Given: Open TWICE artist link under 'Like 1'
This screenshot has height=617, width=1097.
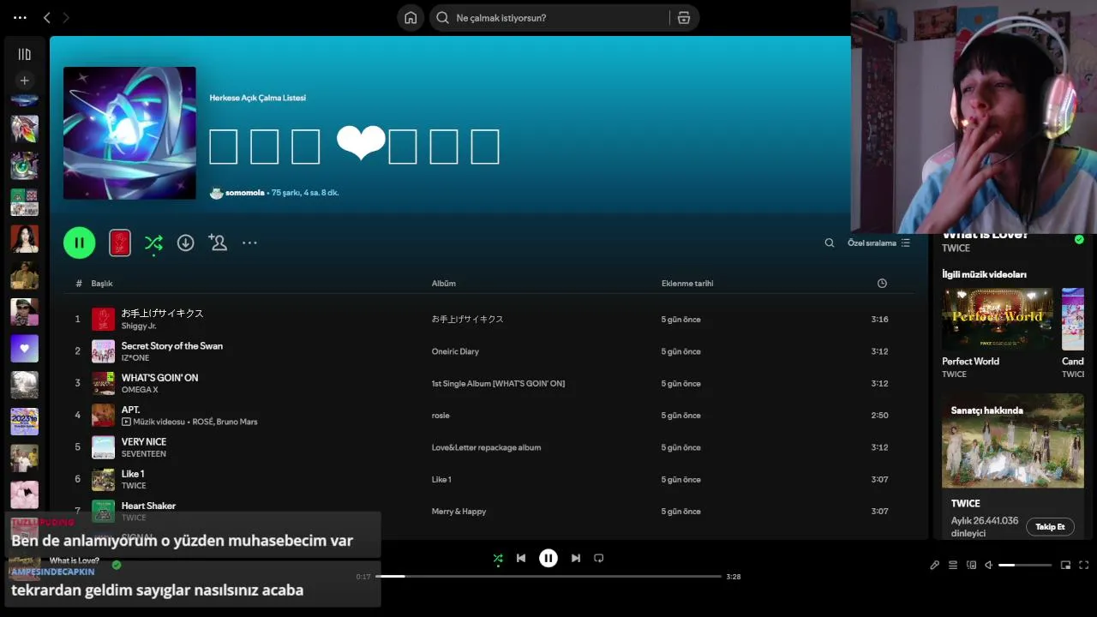Looking at the screenshot, I should tap(134, 486).
